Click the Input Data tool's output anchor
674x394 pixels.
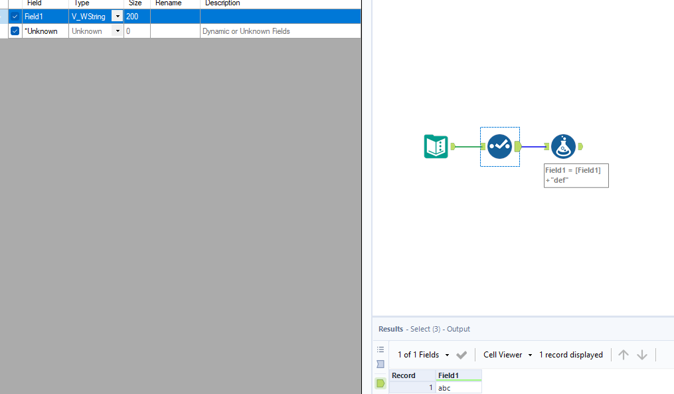coord(452,146)
